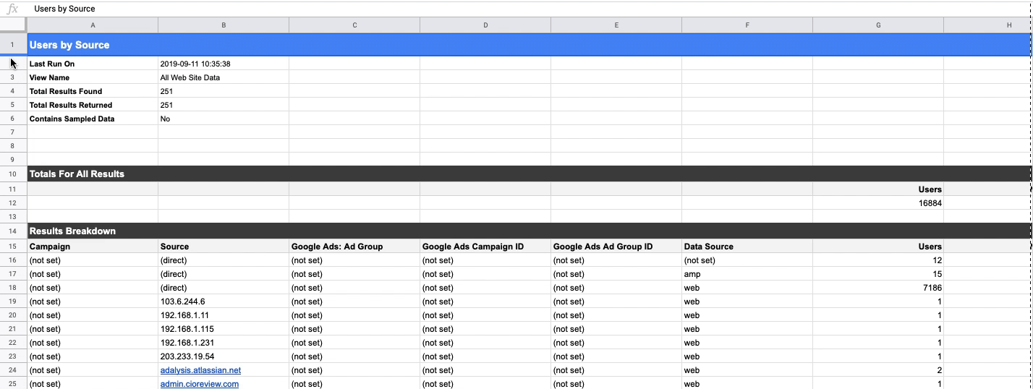
Task: Select column B header
Action: (224, 25)
